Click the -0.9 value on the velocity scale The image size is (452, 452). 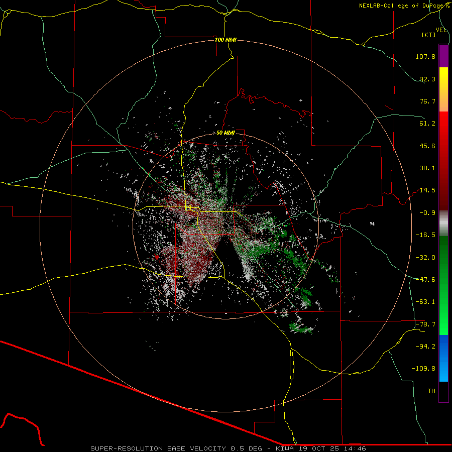427,213
